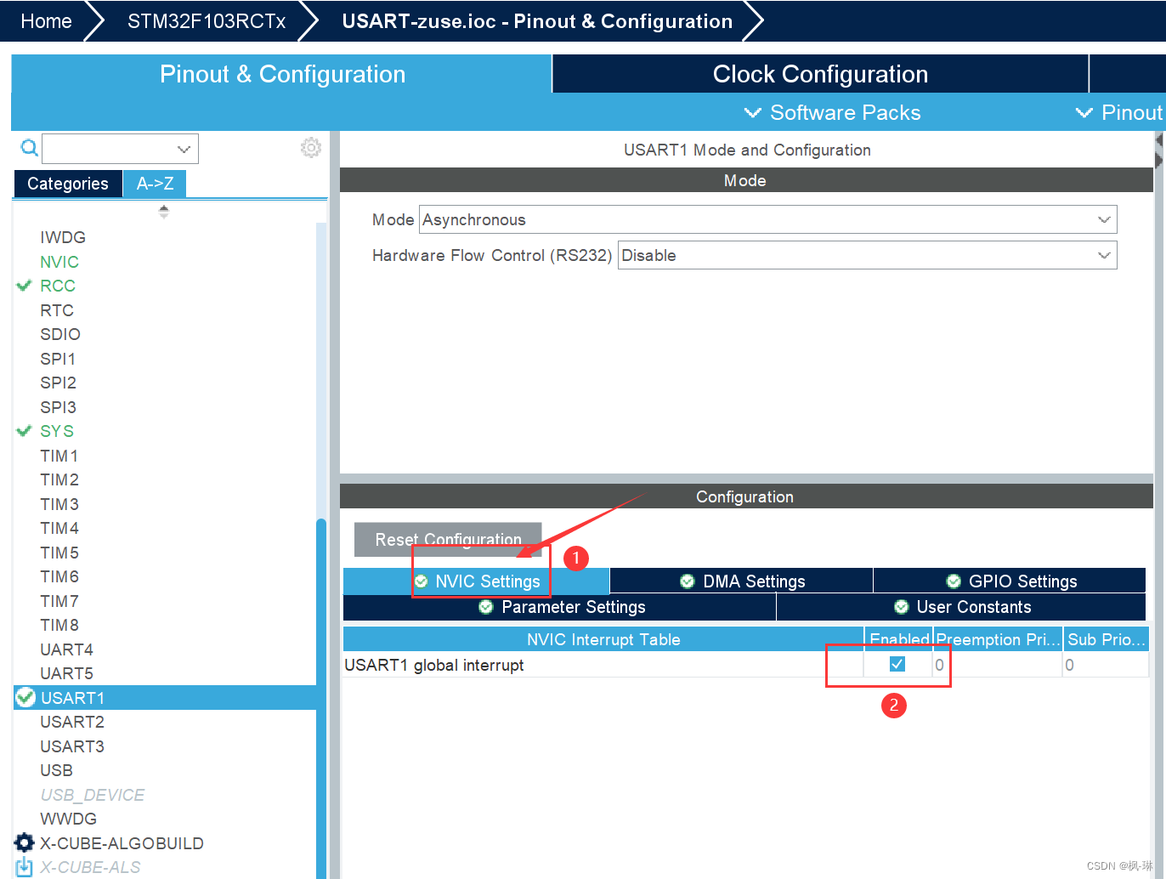Click the NVIC Settings tab status icon
Viewport: 1166px width, 879px height.
pos(421,581)
